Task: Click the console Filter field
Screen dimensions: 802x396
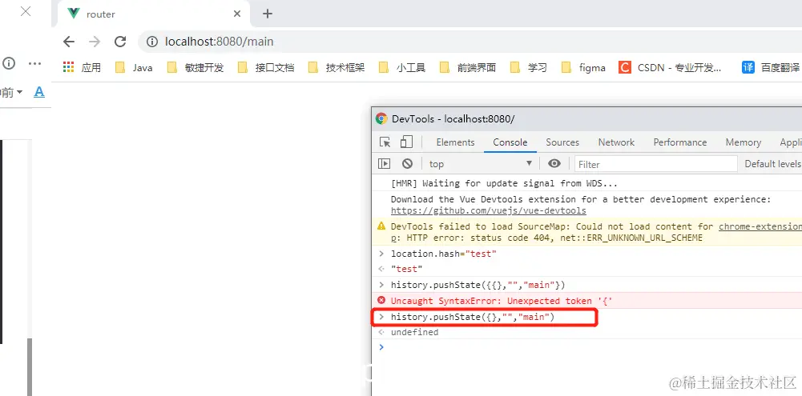Action: click(x=655, y=165)
